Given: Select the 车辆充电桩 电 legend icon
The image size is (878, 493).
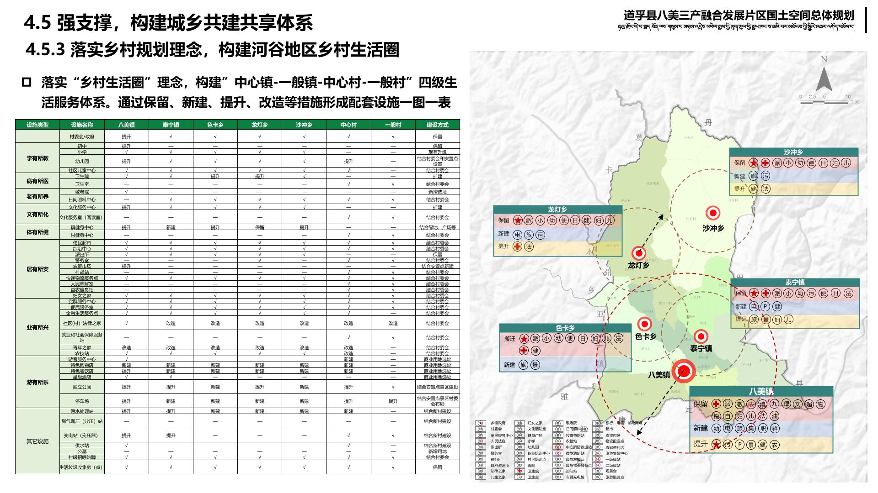Looking at the screenshot, I should point(558,477).
